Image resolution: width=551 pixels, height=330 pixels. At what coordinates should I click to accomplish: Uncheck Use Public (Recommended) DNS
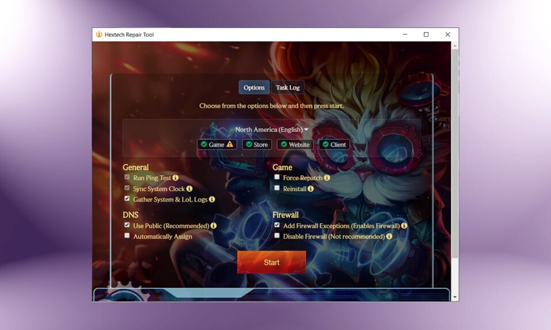click(127, 225)
